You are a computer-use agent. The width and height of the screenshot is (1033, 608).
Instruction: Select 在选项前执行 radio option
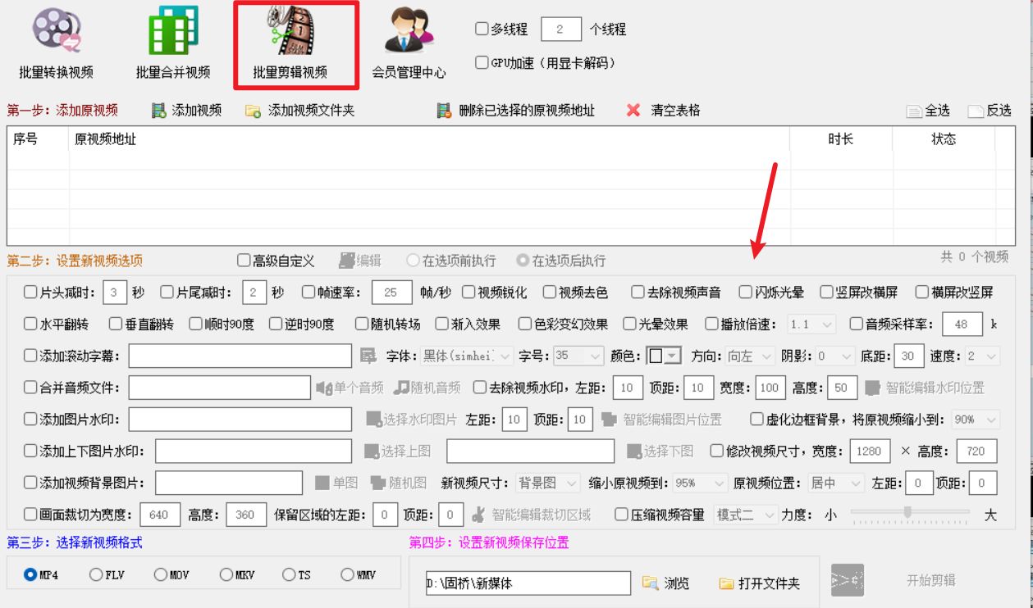[414, 261]
